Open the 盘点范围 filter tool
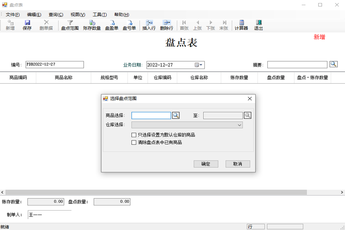The image size is (345, 230). click(70, 25)
